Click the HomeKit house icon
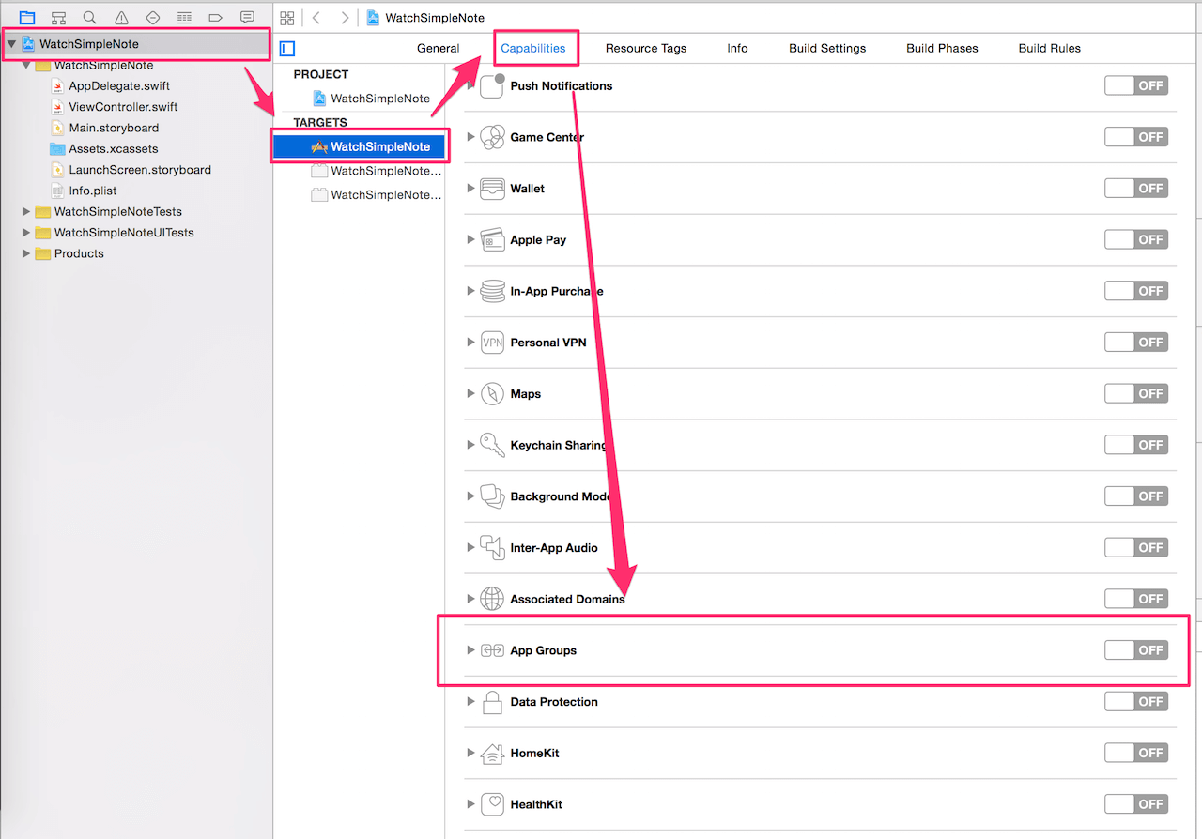Screen dimensions: 1202x839 493,753
